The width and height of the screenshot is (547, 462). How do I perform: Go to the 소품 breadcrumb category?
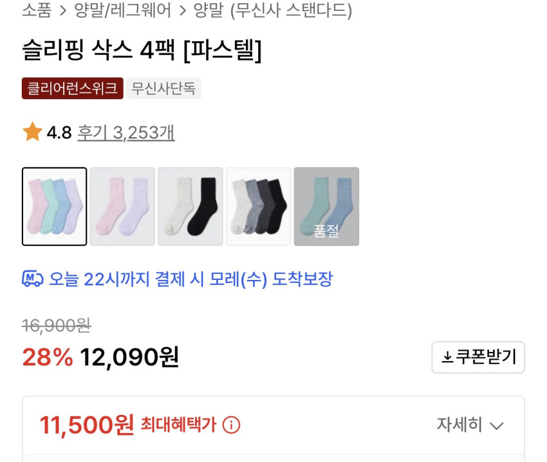coord(37,10)
